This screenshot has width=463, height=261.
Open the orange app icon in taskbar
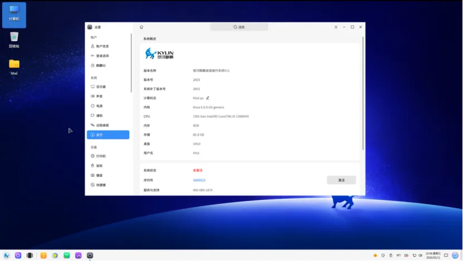(x=43, y=255)
